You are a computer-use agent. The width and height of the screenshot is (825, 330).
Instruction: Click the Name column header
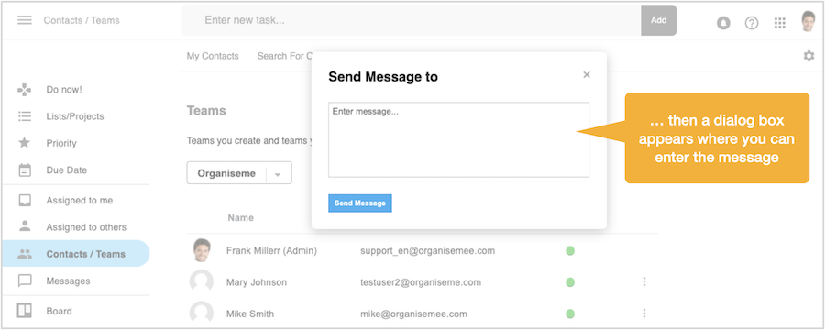pos(240,217)
